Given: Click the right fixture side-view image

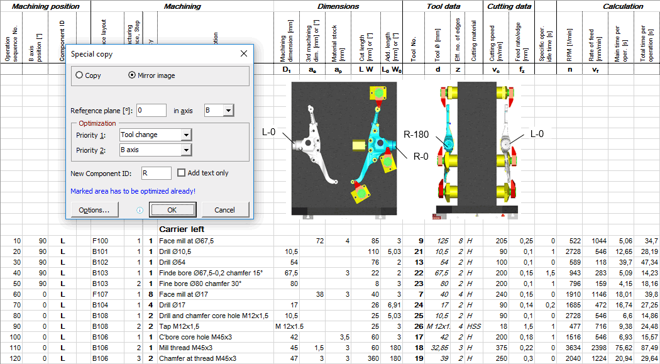Looking at the screenshot, I should pos(476,150).
